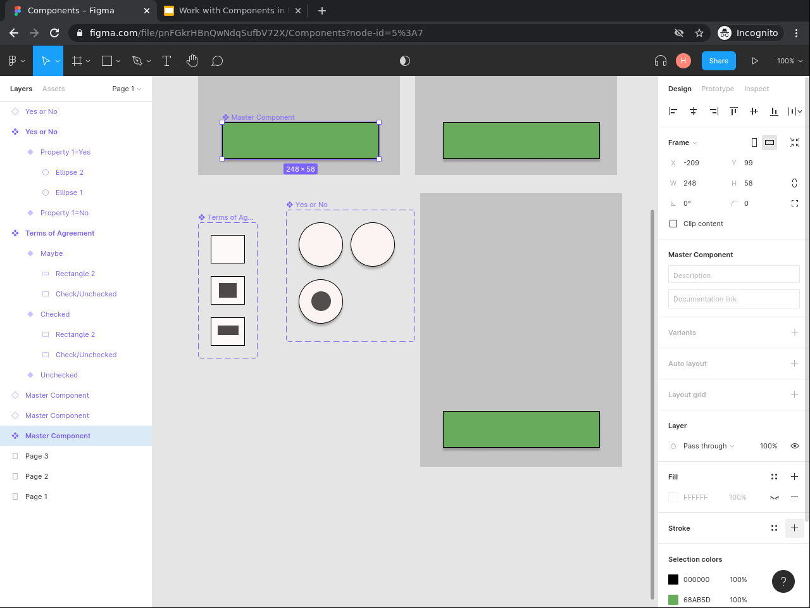Viewport: 810px width, 608px height.
Task: Select the Comment tool
Action: [217, 61]
